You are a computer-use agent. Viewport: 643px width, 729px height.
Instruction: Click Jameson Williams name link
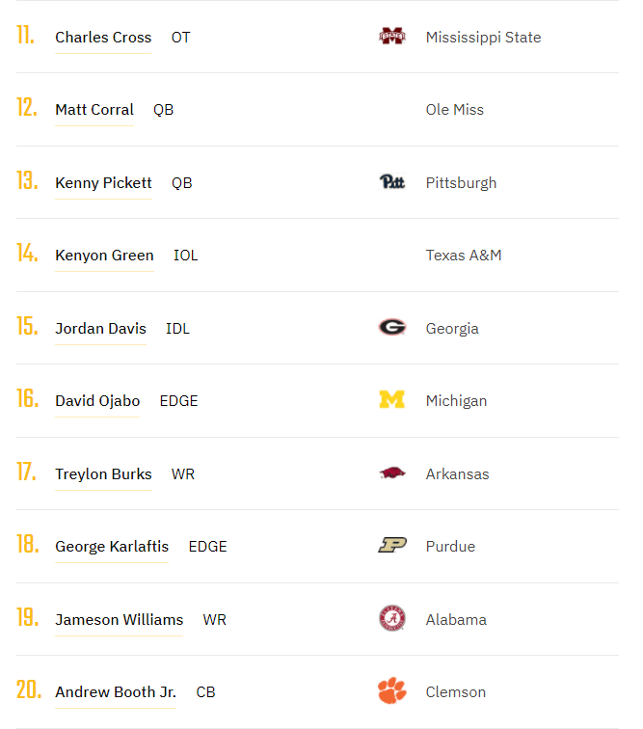pyautogui.click(x=119, y=620)
